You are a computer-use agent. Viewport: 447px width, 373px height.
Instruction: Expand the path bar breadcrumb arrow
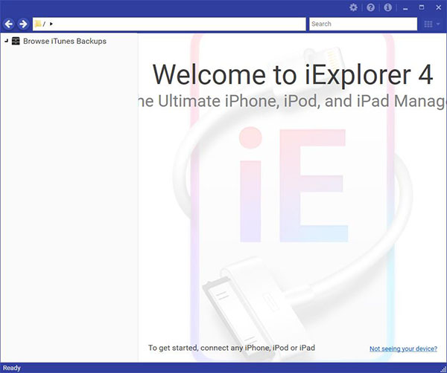[x=51, y=24]
